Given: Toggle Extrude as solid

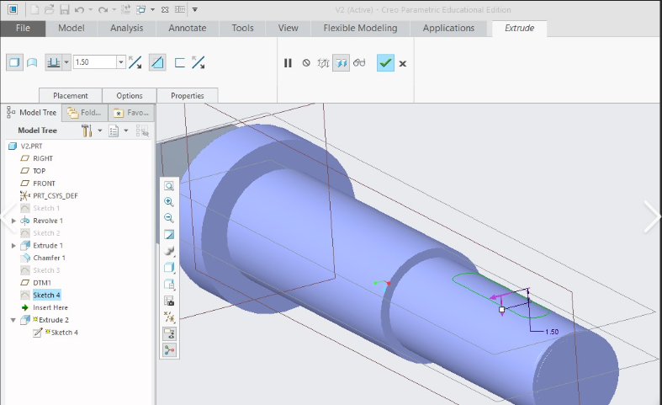Looking at the screenshot, I should click(14, 62).
